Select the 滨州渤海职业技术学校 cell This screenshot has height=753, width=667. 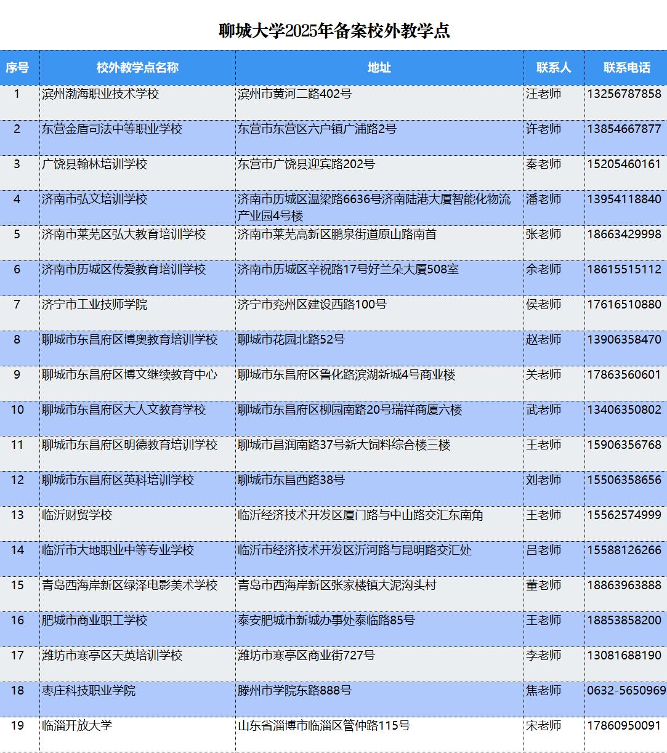click(x=100, y=94)
